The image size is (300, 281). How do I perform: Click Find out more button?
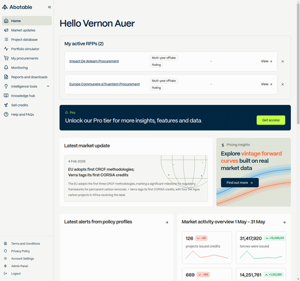coord(239,183)
